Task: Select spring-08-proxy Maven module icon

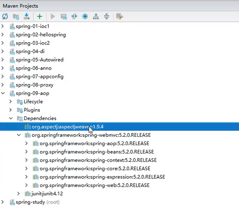Action: pos(12,85)
